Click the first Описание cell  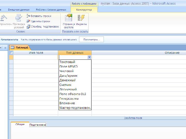click(139, 57)
